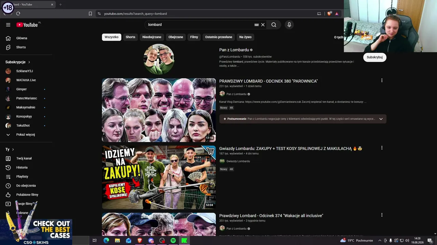Open Spotify from the taskbar
Screen dimensions: 437x245
coord(173,241)
